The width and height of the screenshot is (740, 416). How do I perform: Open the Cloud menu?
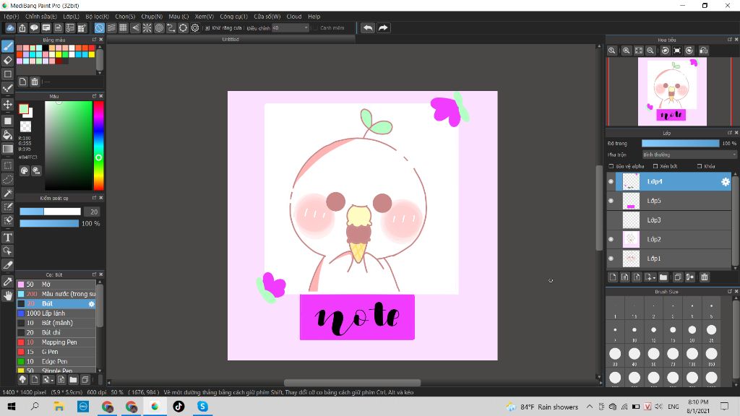point(294,17)
